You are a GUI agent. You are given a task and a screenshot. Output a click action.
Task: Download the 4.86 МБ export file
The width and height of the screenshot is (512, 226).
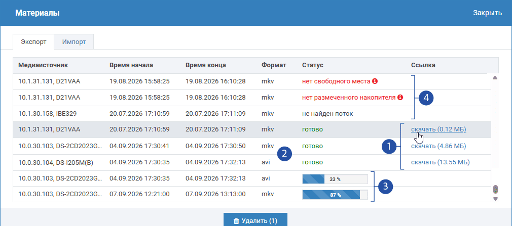pyautogui.click(x=438, y=146)
